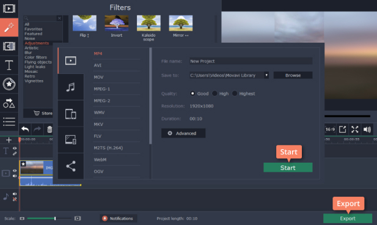The width and height of the screenshot is (377, 225).
Task: Click the Undo arrow
Action: (x=25, y=130)
